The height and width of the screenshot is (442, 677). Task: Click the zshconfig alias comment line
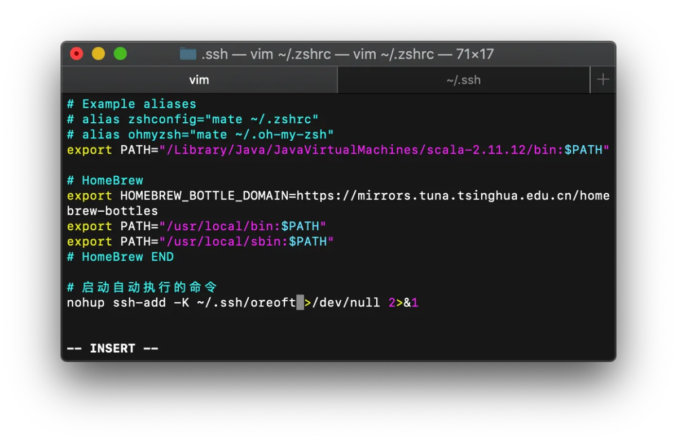pos(193,119)
